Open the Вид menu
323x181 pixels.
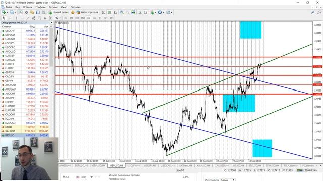18,7
